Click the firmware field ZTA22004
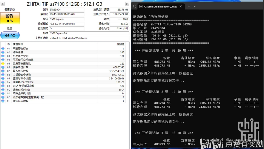The width and height of the screenshot is (264, 149). click(x=67, y=10)
